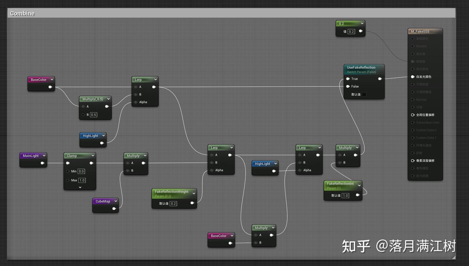Click the Clamp Max value field

pos(82,180)
